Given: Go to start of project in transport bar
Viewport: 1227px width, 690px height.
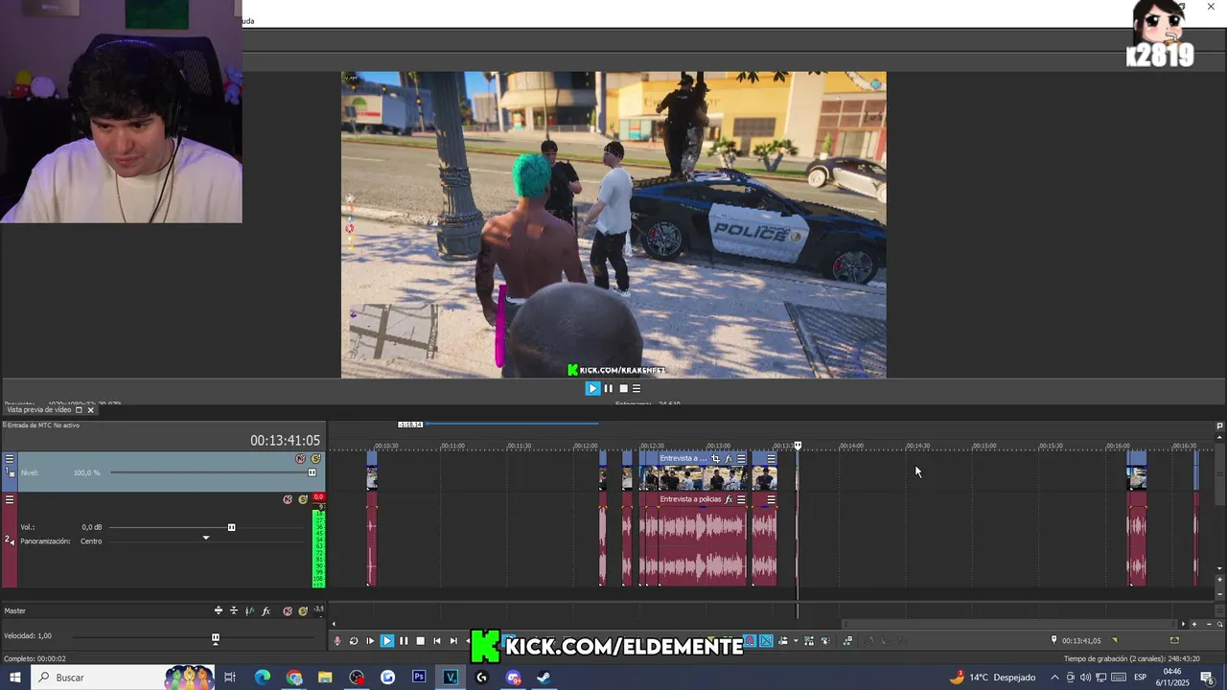Looking at the screenshot, I should click(437, 641).
